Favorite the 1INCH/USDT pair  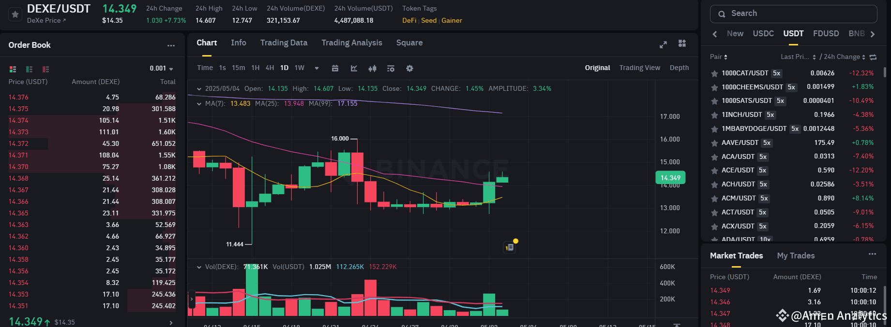pos(714,115)
